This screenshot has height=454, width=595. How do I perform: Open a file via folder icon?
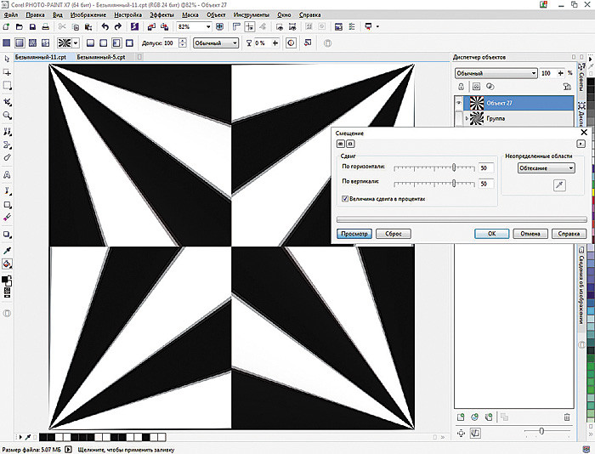tap(20, 26)
